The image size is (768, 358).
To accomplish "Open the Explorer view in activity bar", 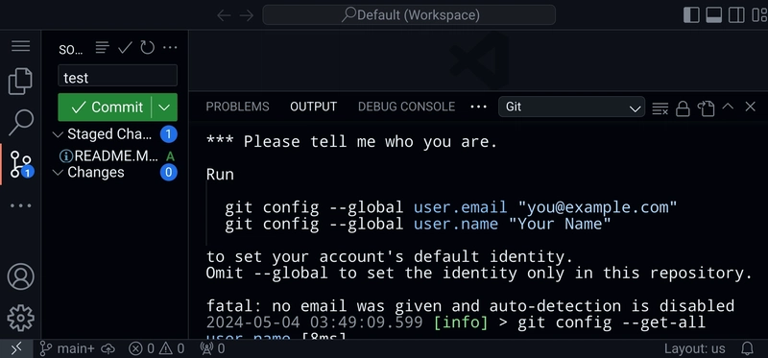I will (20, 82).
